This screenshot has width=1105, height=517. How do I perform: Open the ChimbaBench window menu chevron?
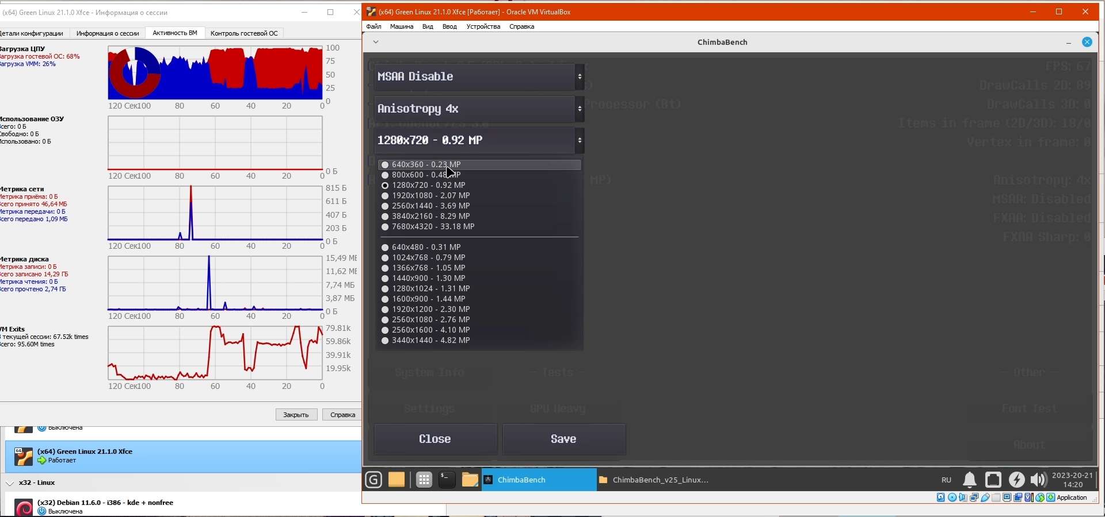[x=376, y=42]
